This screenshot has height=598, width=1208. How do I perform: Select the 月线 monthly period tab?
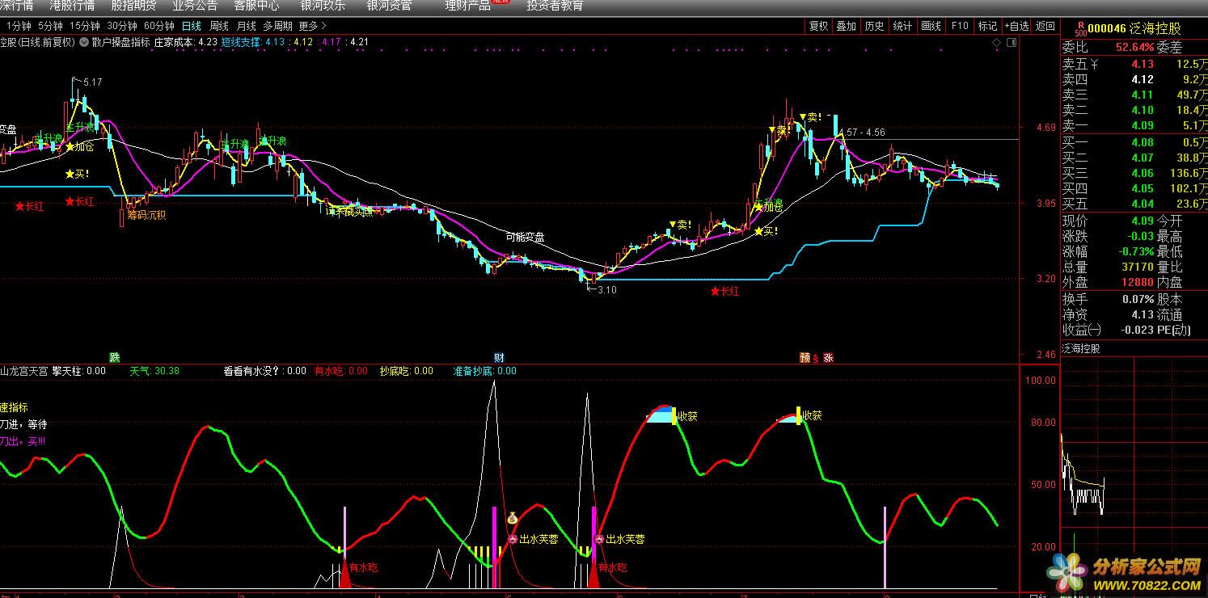tap(246, 26)
